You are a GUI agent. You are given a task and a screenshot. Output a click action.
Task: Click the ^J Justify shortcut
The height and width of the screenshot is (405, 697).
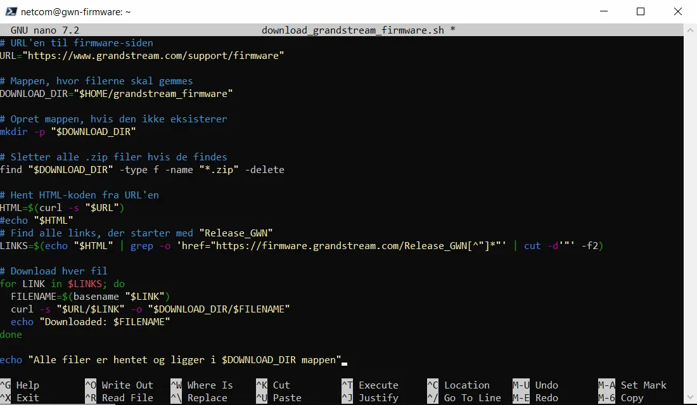(370, 398)
